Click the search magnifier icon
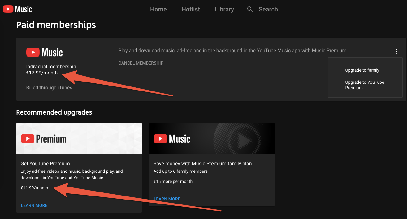 coord(250,9)
